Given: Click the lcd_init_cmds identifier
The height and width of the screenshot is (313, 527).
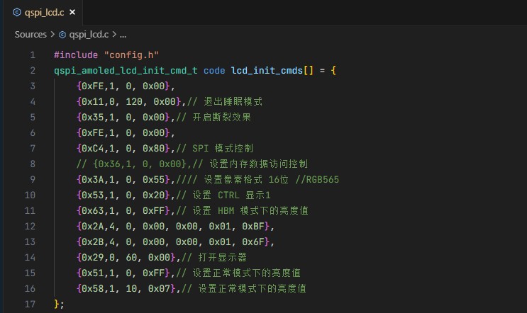Looking at the screenshot, I should click(267, 70).
